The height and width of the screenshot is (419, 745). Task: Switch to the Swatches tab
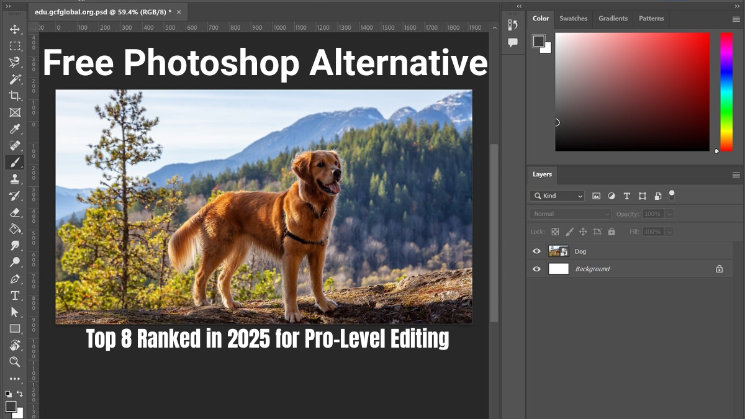tap(573, 19)
